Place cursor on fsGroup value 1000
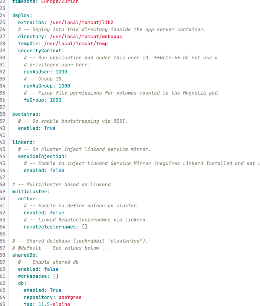This screenshot has width=260, height=306. [56, 100]
